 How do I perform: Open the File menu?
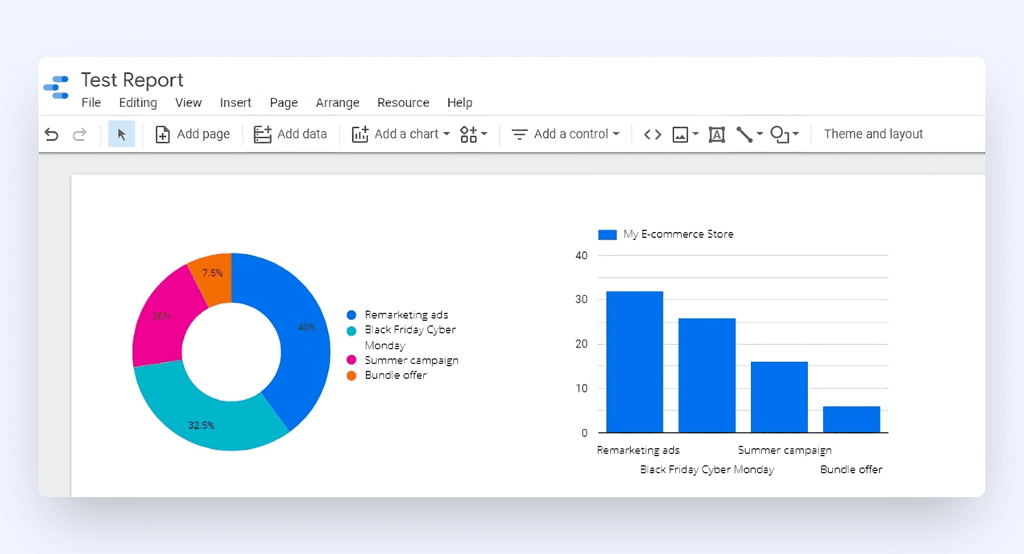[91, 102]
